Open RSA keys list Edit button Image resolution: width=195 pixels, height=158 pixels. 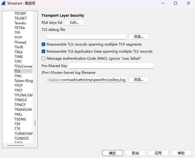click(x=74, y=23)
